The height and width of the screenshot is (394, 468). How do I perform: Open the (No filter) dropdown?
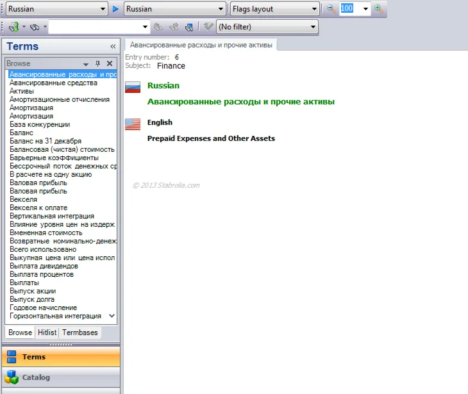coord(313,27)
